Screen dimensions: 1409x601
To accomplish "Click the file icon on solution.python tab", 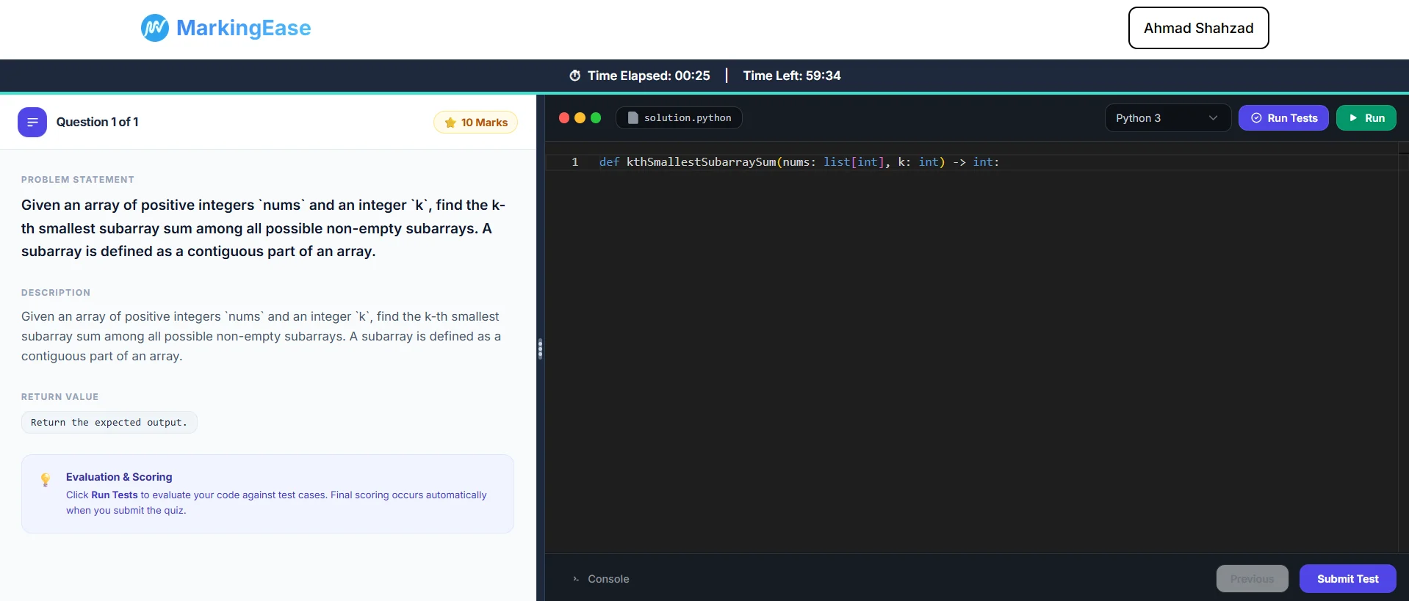I will 633,117.
